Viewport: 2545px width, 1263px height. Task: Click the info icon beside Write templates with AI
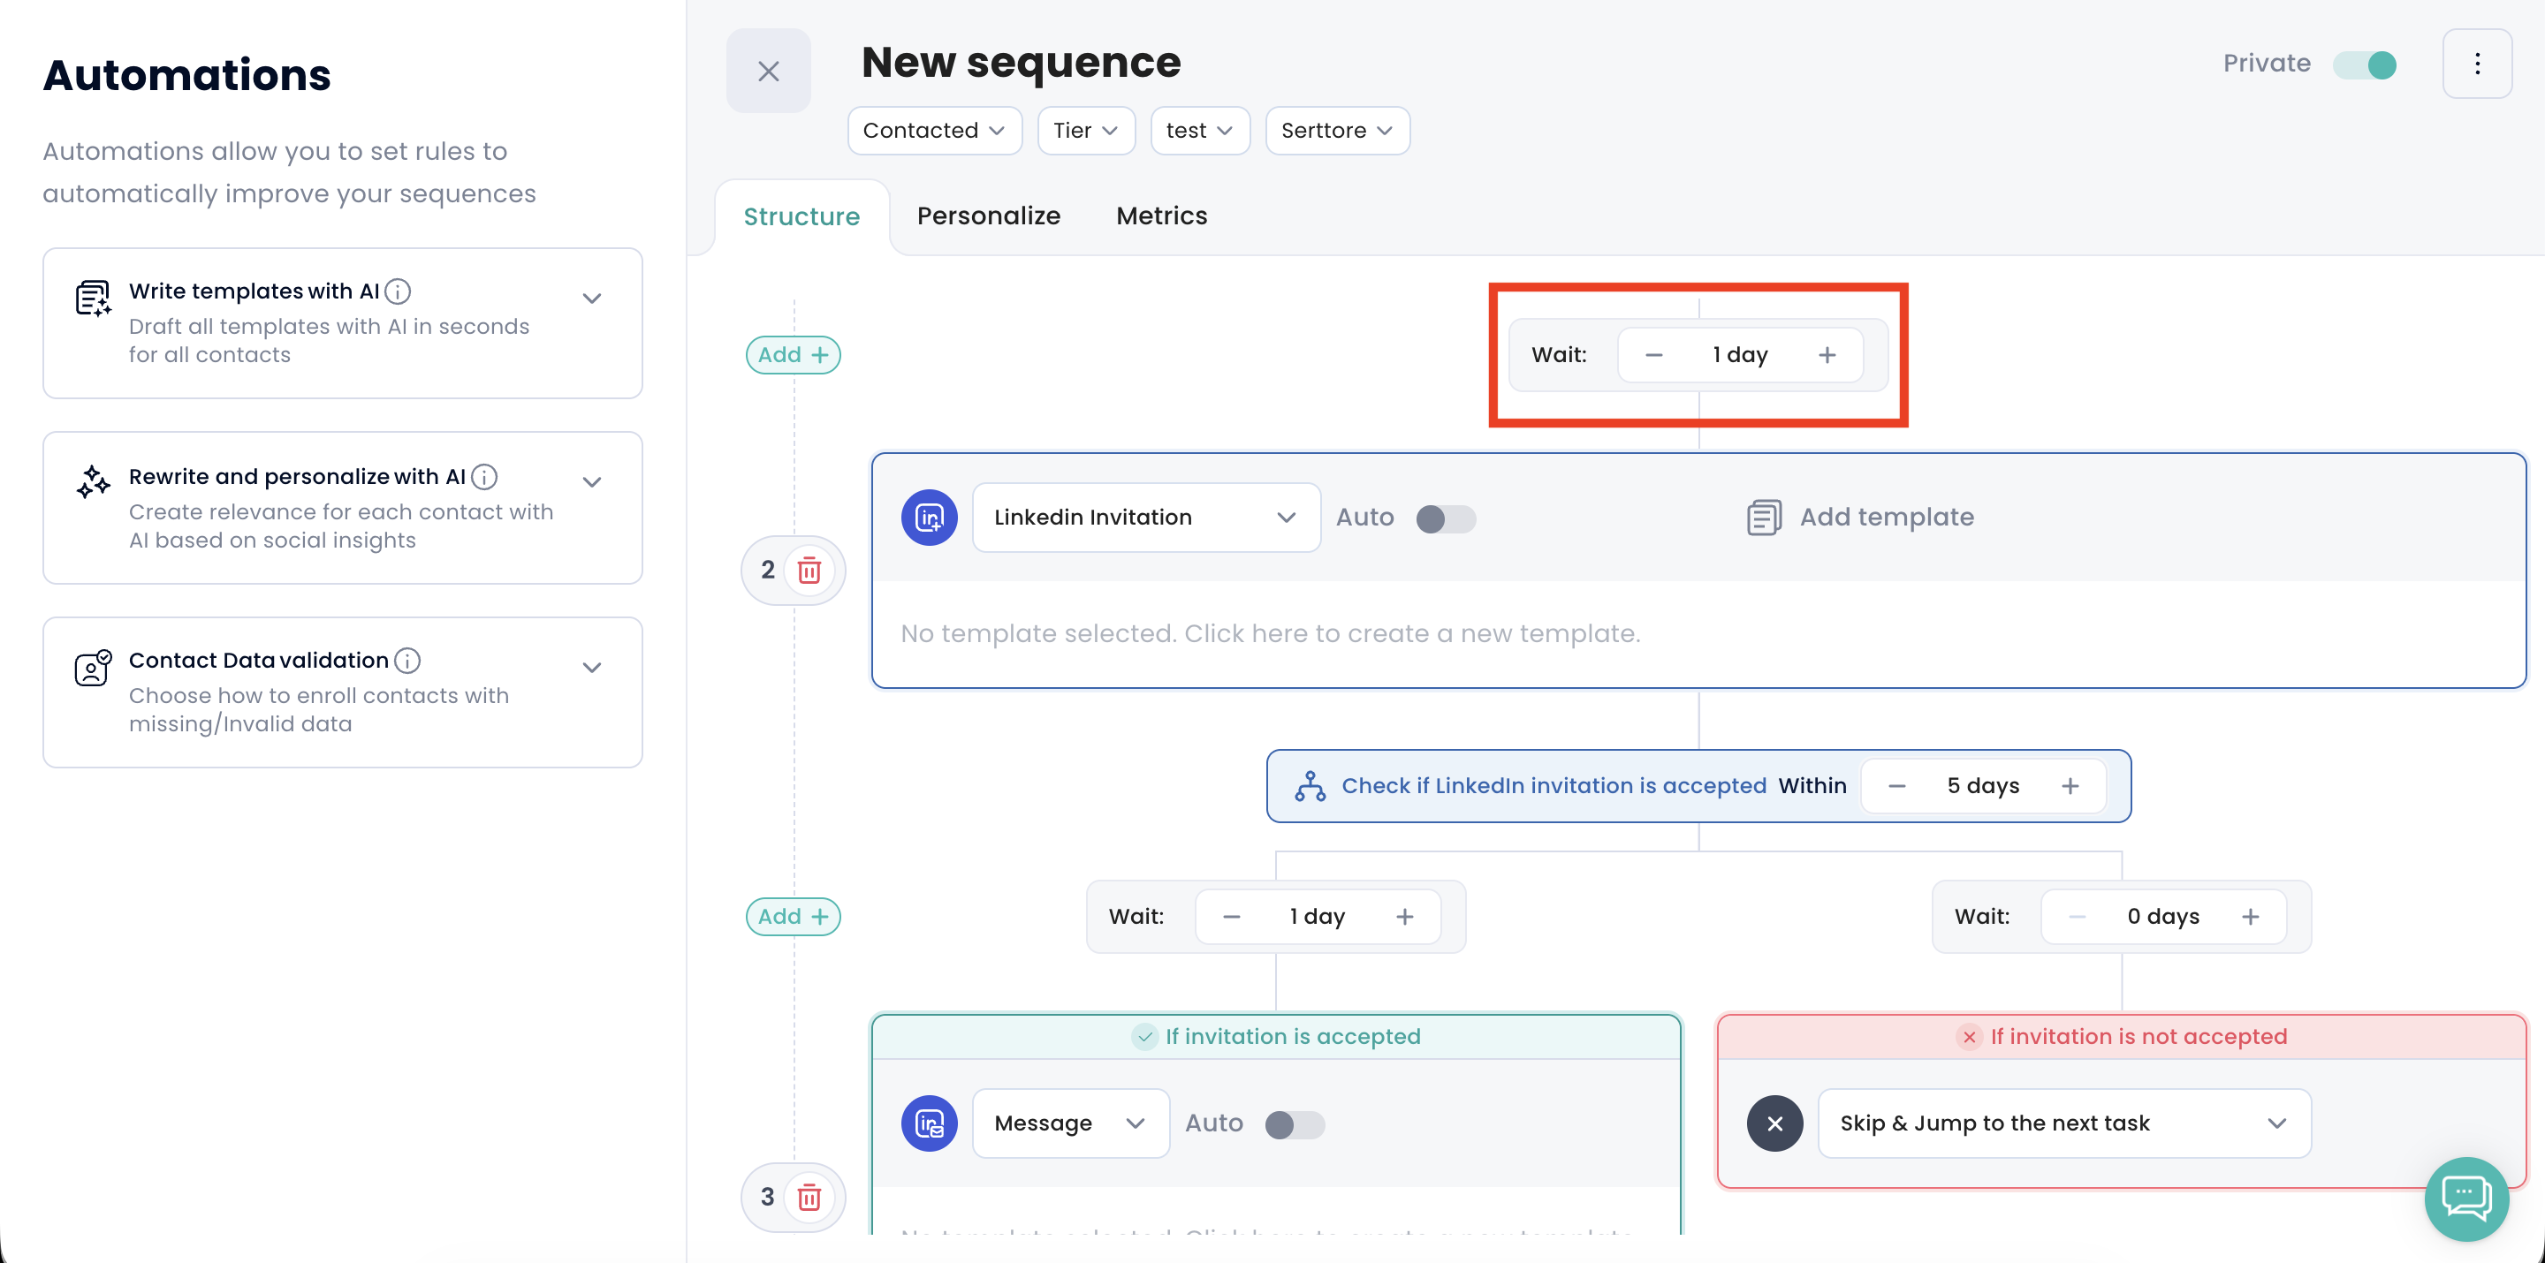click(x=399, y=291)
